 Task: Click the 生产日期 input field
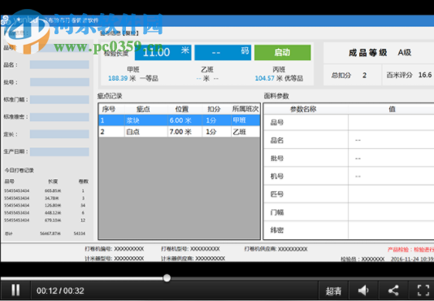pos(59,151)
